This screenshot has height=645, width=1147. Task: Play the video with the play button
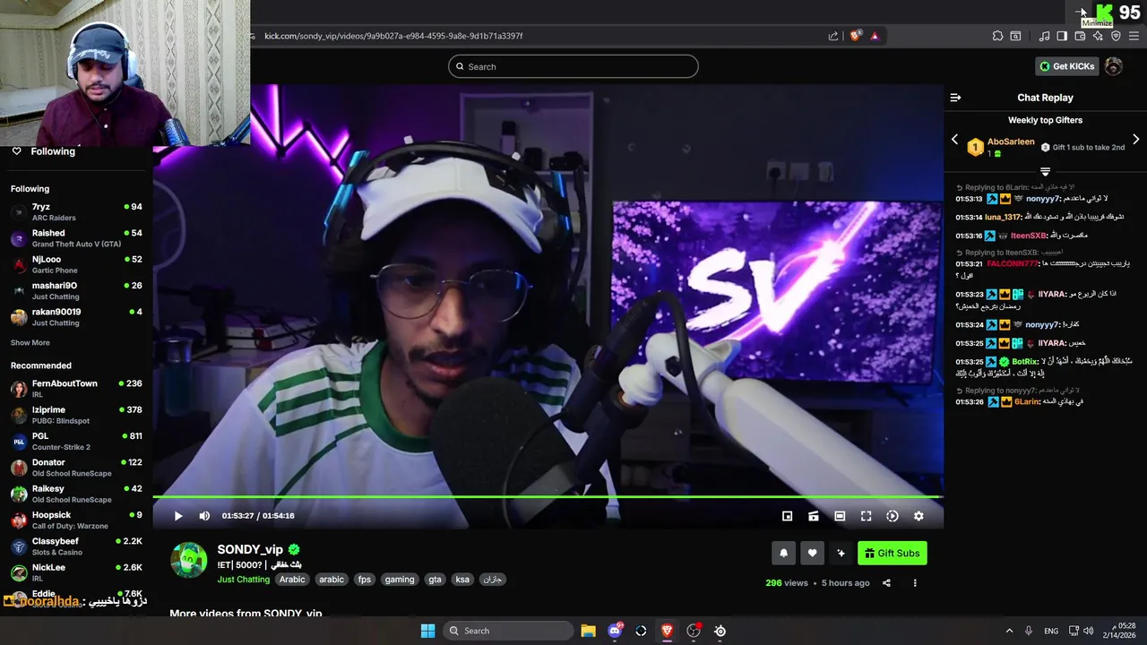click(x=178, y=516)
